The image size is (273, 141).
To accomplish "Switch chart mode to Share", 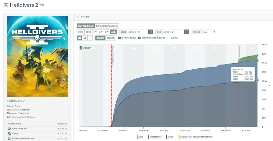I will point(111,38).
